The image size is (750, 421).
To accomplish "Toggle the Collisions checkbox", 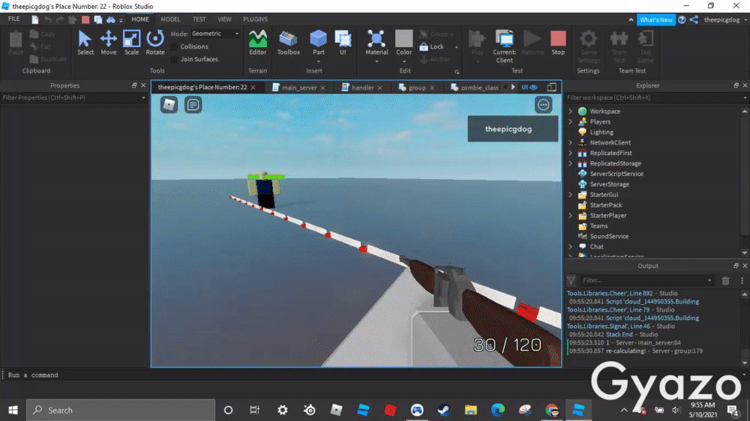I will click(174, 47).
